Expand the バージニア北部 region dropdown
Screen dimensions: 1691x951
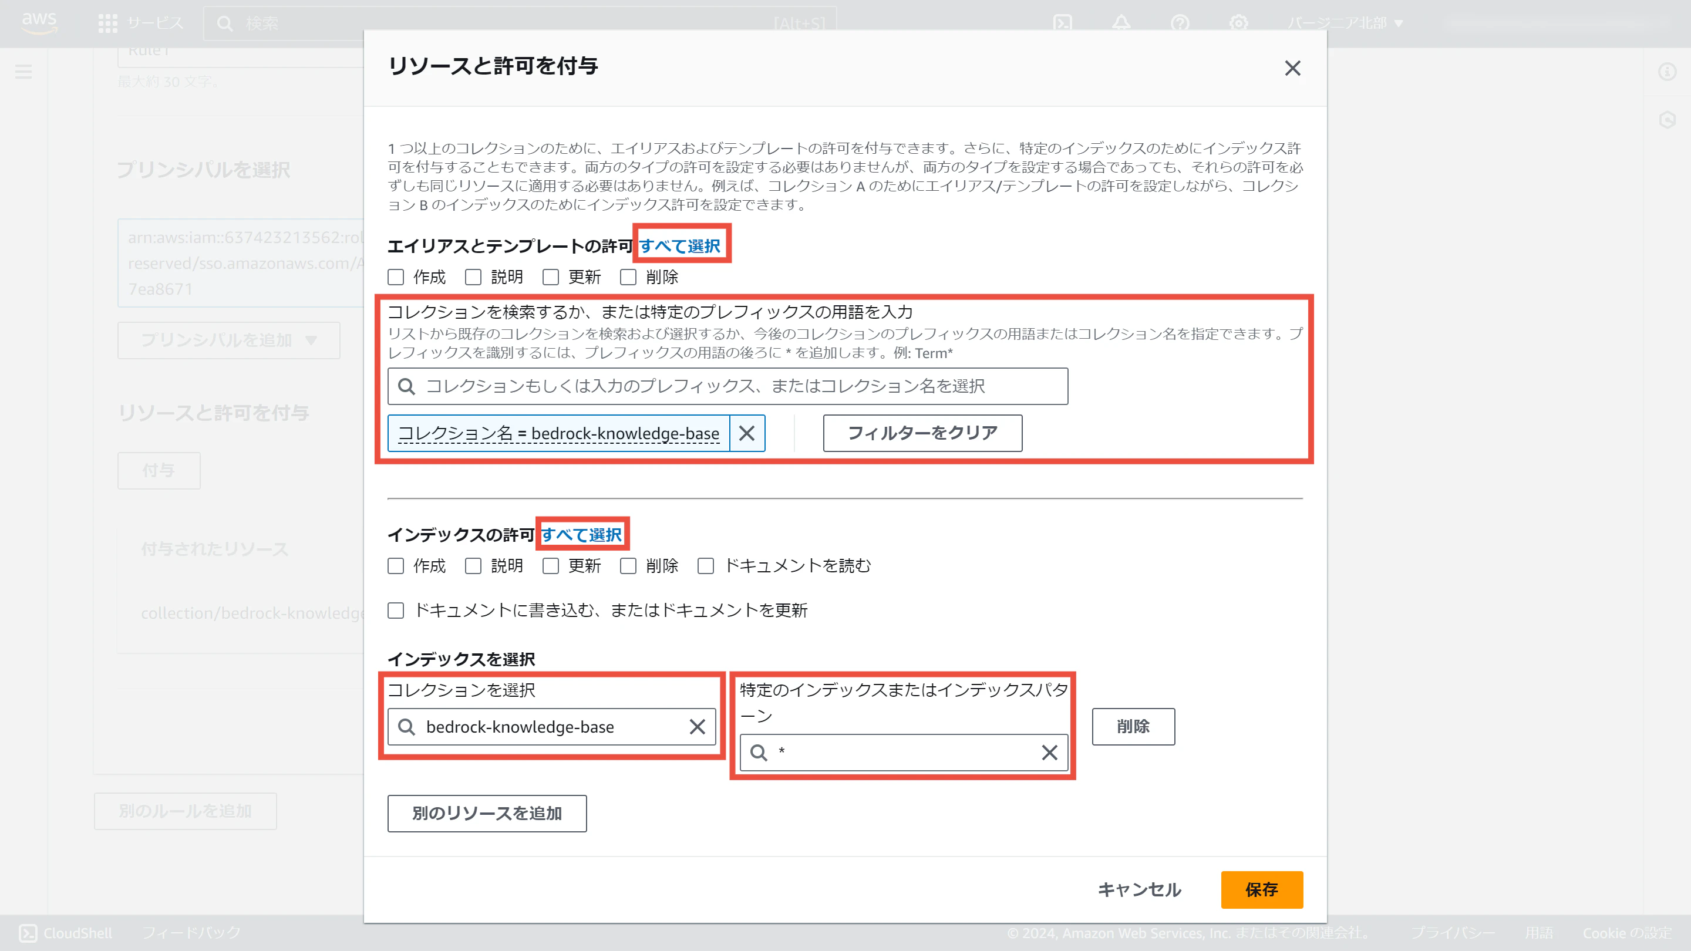point(1345,23)
